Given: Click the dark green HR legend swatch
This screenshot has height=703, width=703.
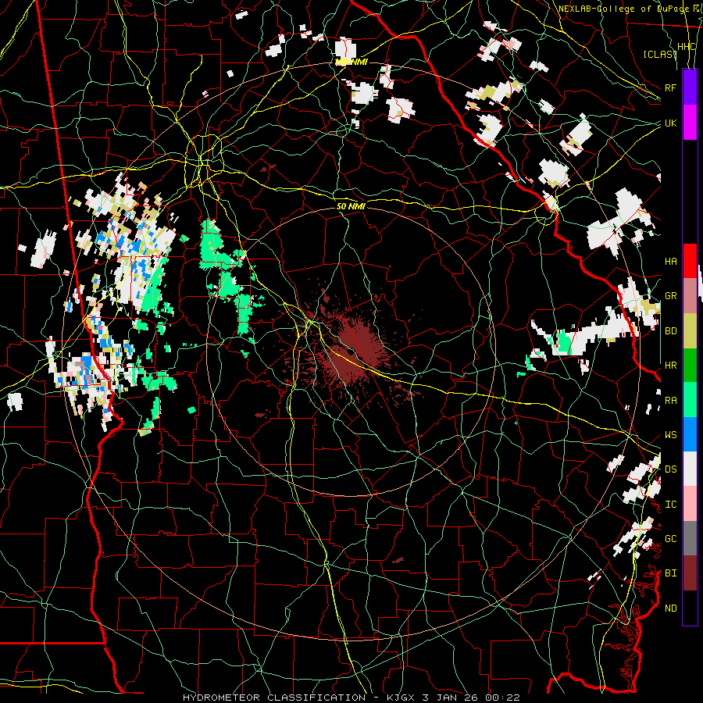Looking at the screenshot, I should (690, 366).
